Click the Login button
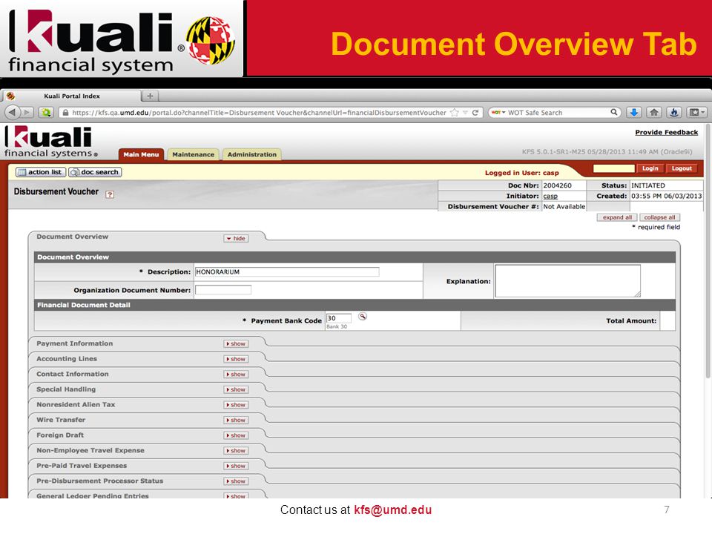The height and width of the screenshot is (534, 712). 650,168
